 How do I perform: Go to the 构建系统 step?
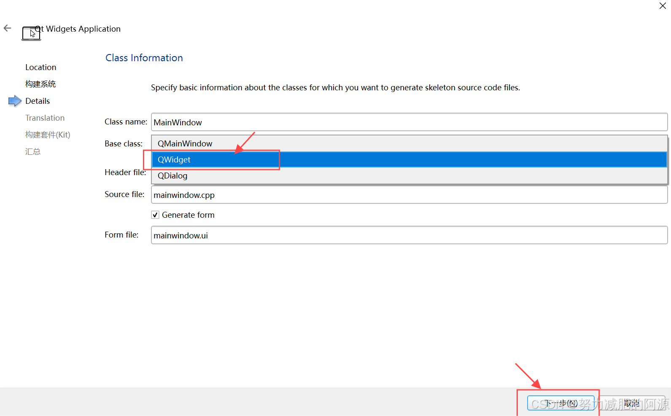pos(40,84)
